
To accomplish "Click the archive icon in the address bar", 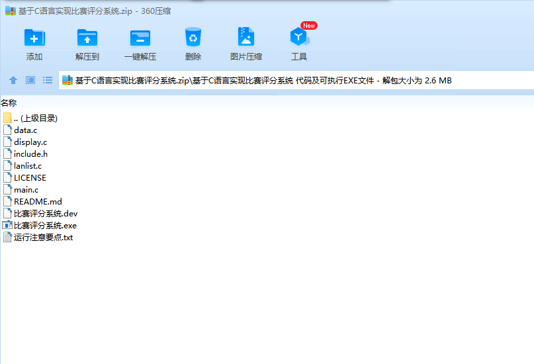I will coord(67,80).
